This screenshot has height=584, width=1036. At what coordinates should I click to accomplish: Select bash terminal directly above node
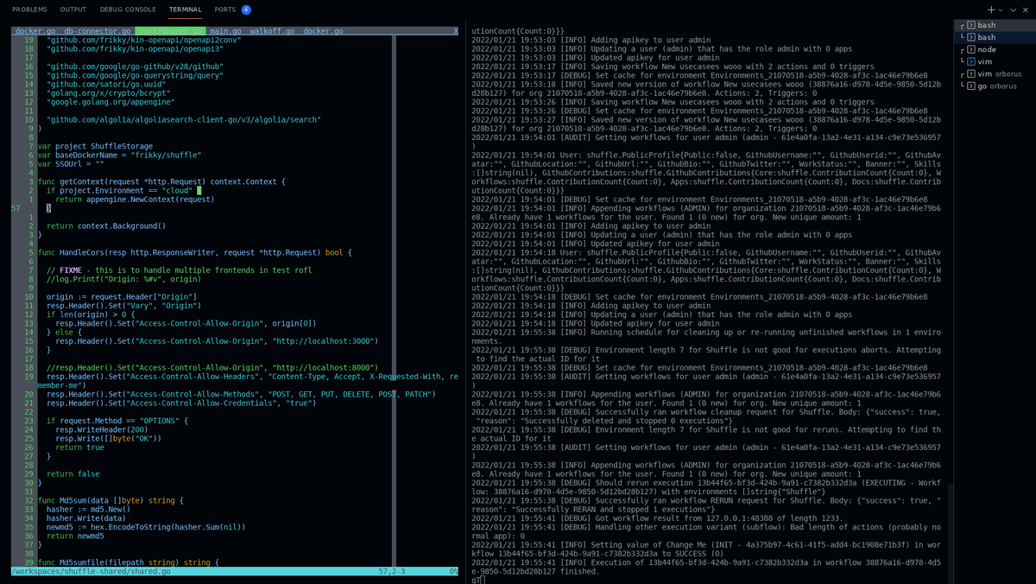995,37
